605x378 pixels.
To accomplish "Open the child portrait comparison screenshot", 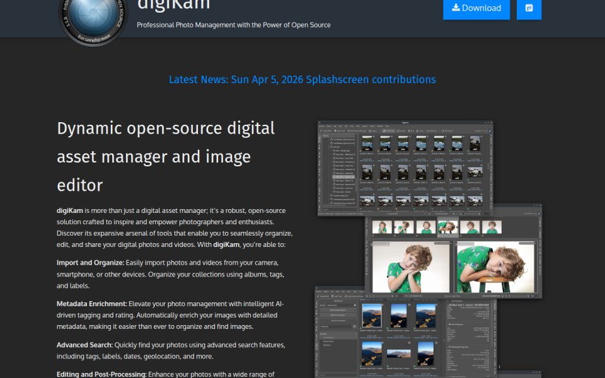I will click(453, 251).
